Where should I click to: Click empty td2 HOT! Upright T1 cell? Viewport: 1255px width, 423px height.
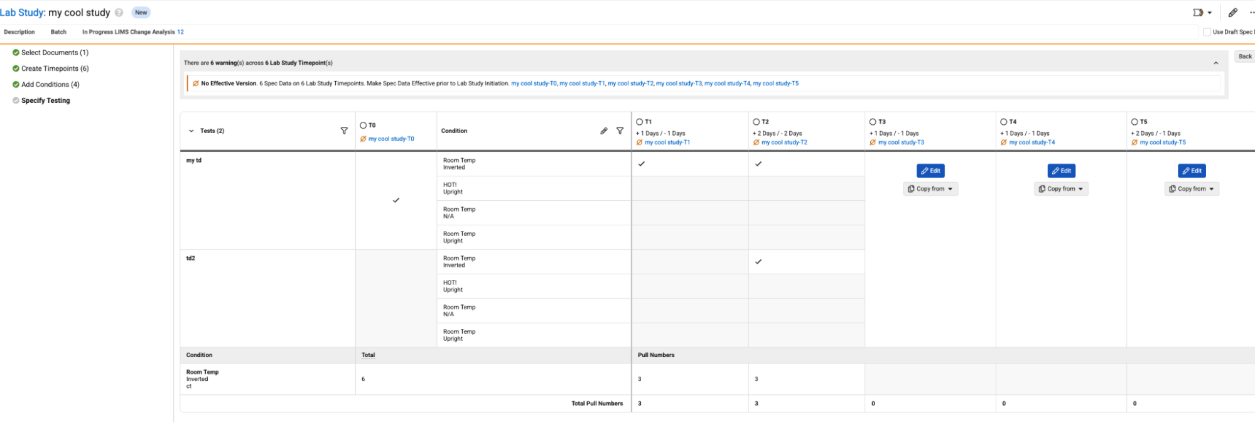click(690, 286)
